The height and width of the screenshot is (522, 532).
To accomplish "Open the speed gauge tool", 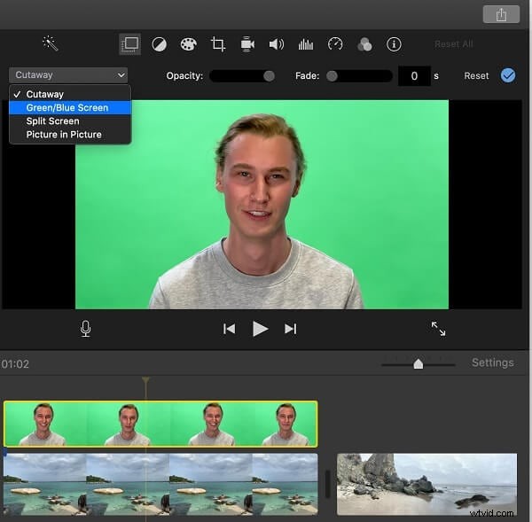I will coord(335,44).
